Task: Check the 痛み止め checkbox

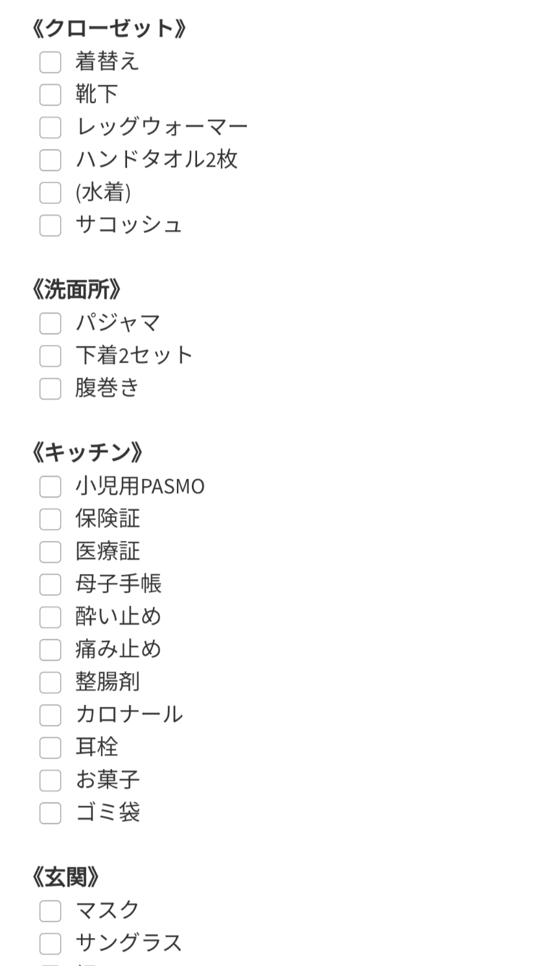Action: tap(50, 649)
